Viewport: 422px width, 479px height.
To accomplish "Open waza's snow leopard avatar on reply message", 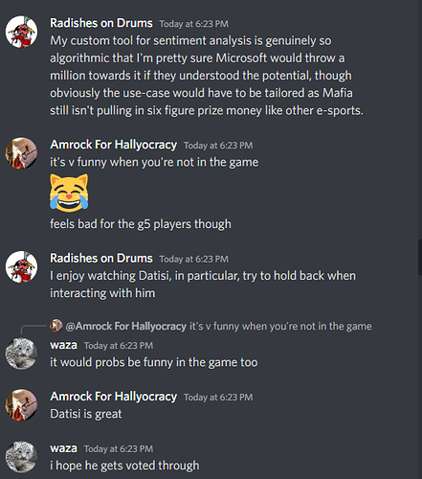I will point(21,354).
